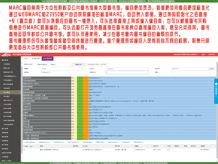Screen dimensions: 218x164
Task: Close the marc编目 tab with its X
Action: click(51, 58)
